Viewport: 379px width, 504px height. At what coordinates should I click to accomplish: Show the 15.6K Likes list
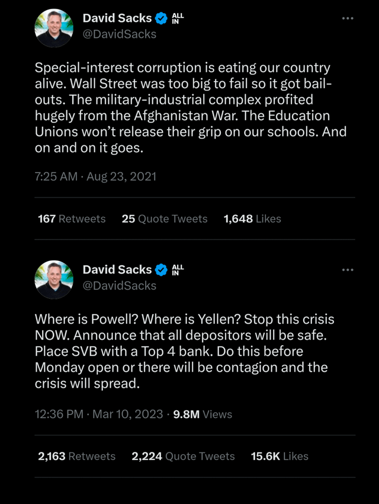click(x=280, y=456)
